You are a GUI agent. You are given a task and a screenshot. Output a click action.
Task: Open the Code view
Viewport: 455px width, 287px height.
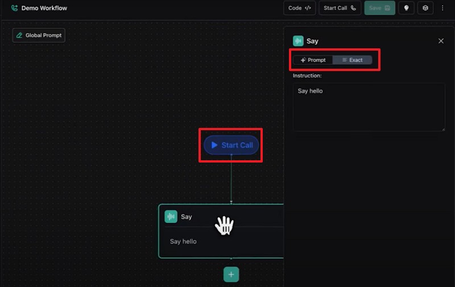tap(300, 8)
